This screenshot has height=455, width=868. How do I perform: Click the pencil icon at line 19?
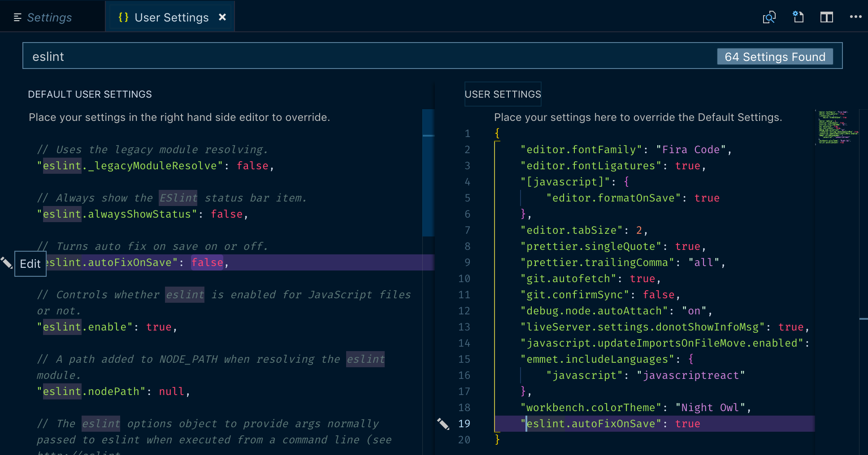[x=443, y=424]
